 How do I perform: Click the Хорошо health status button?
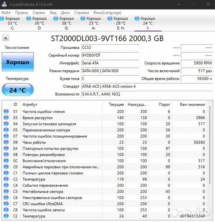(18, 62)
